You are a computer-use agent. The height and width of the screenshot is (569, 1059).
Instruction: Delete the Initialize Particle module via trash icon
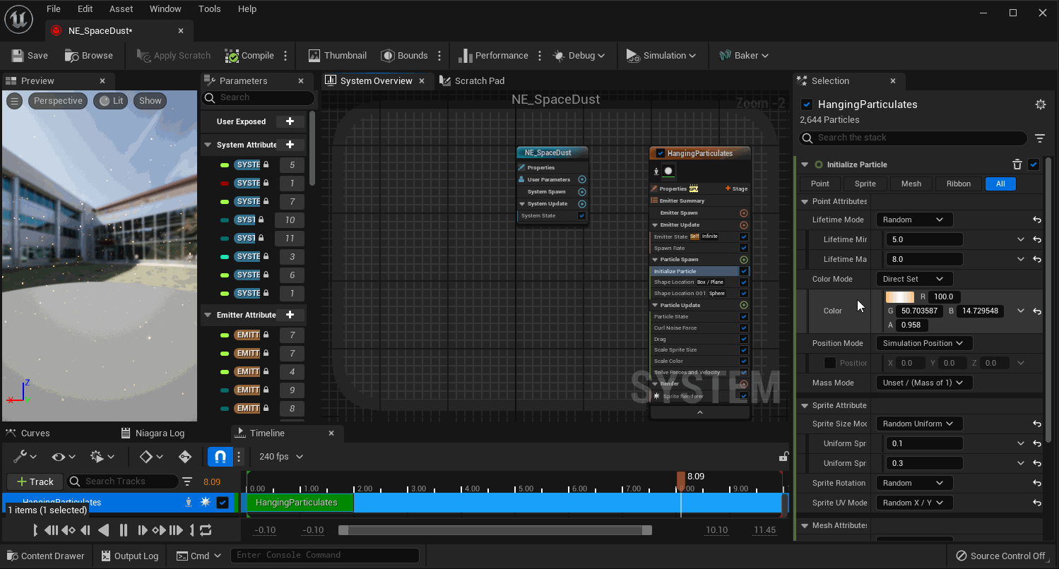(1017, 164)
